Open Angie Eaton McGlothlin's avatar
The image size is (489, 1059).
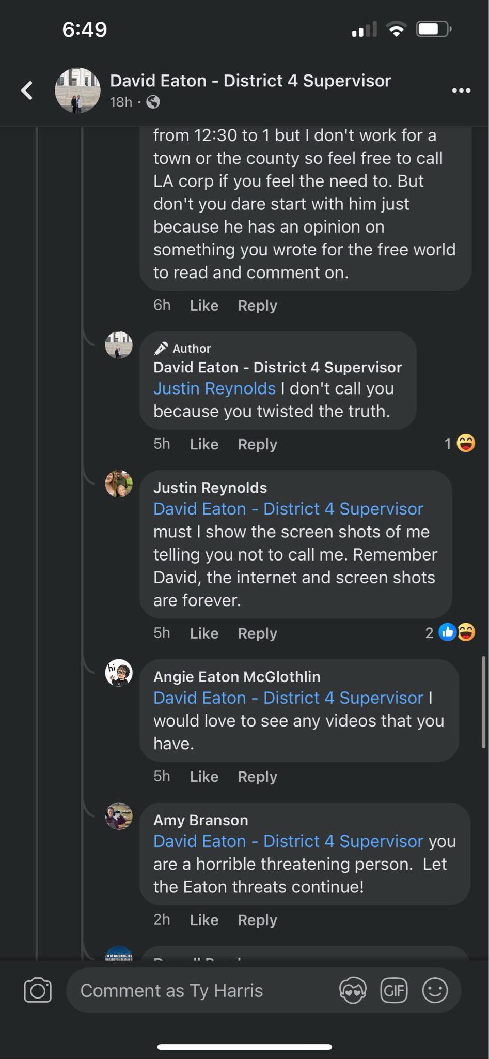(x=119, y=673)
